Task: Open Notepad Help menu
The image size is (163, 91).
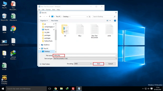Action: click(58, 9)
